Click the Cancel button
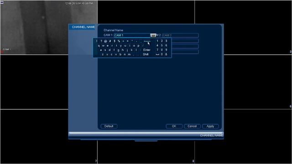The image size is (292, 164). (x=192, y=126)
